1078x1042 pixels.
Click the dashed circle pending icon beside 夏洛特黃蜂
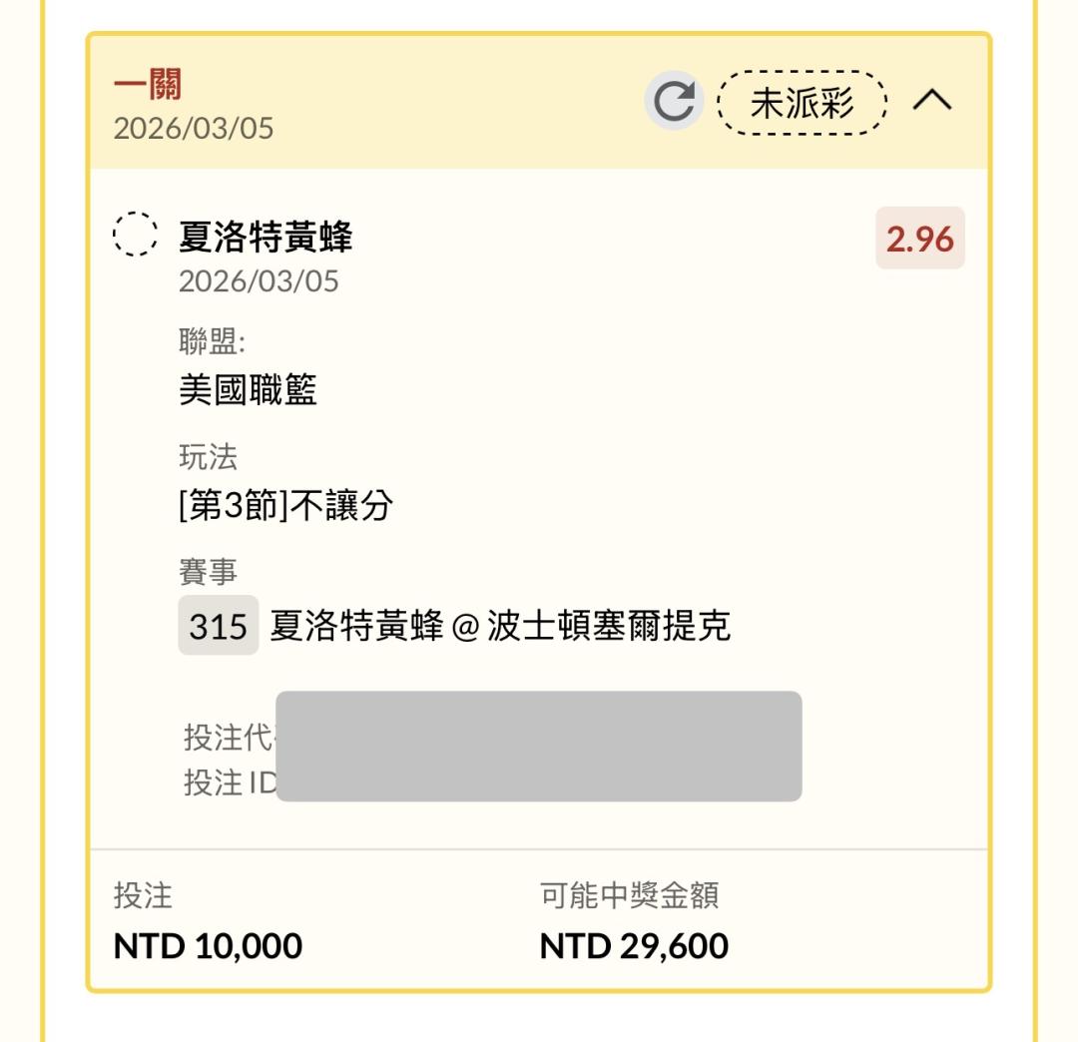(x=134, y=236)
